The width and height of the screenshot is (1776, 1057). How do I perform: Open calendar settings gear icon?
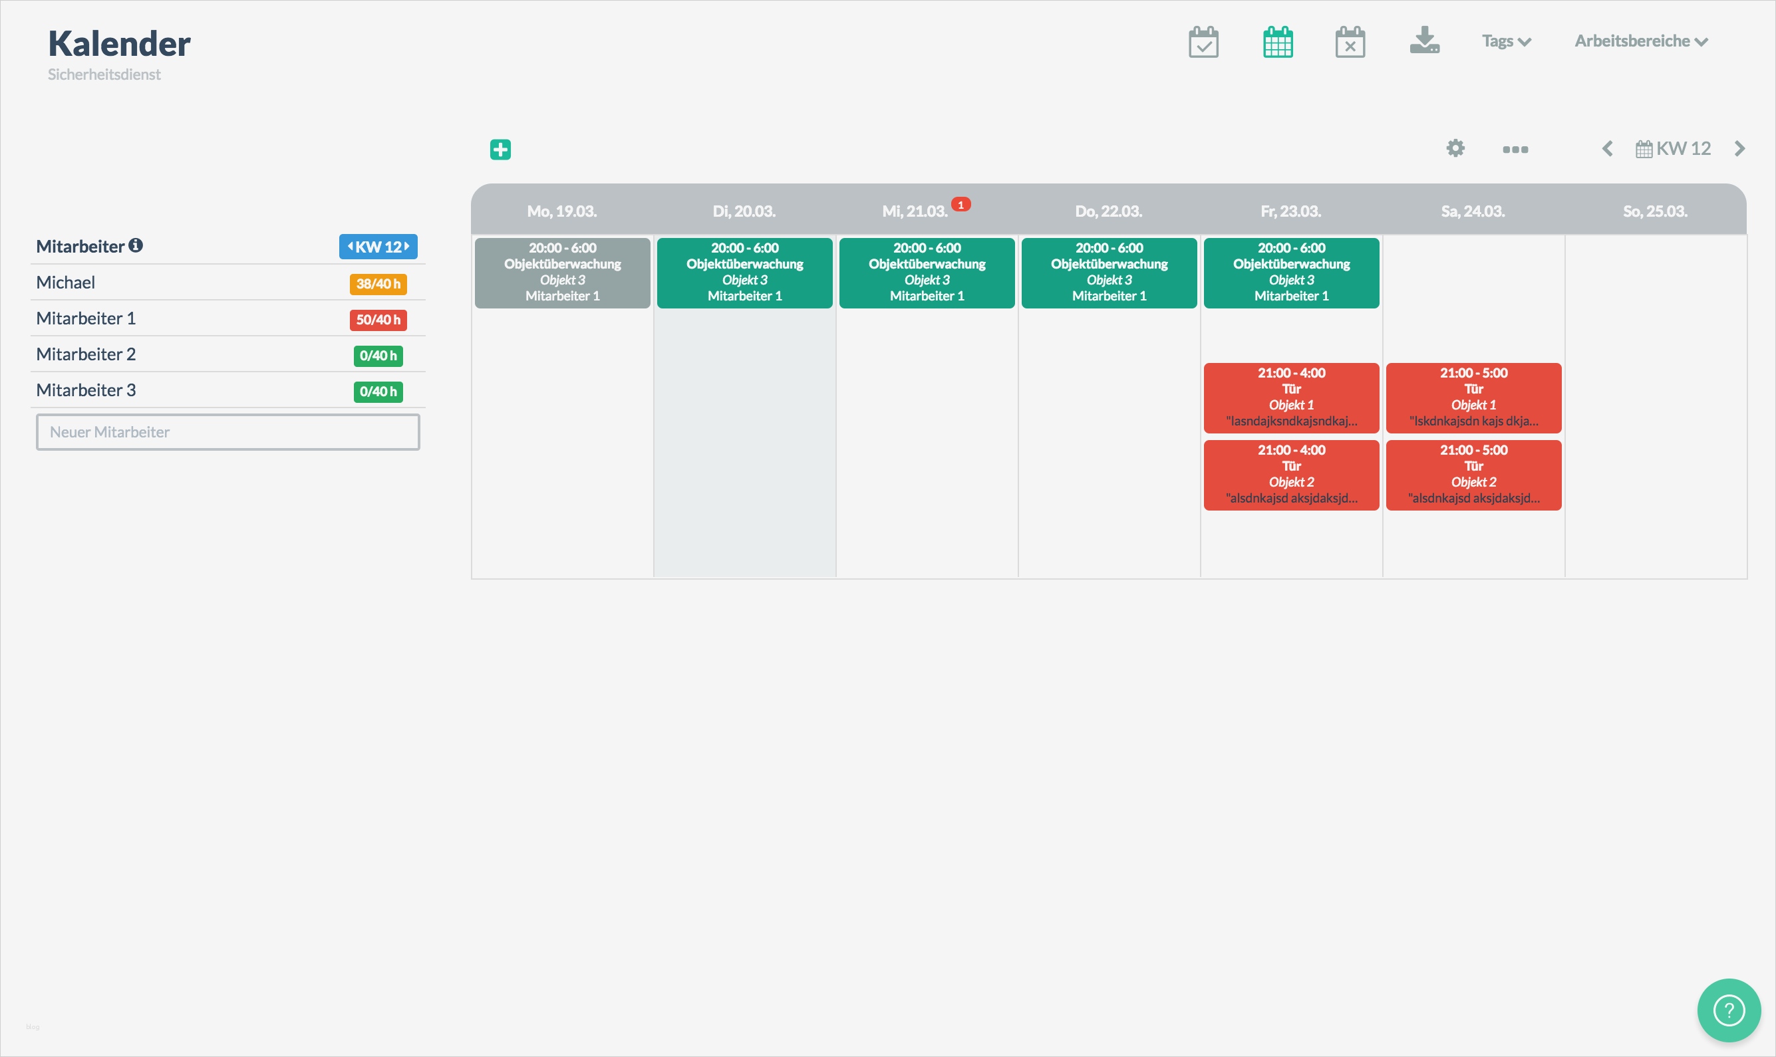tap(1455, 148)
